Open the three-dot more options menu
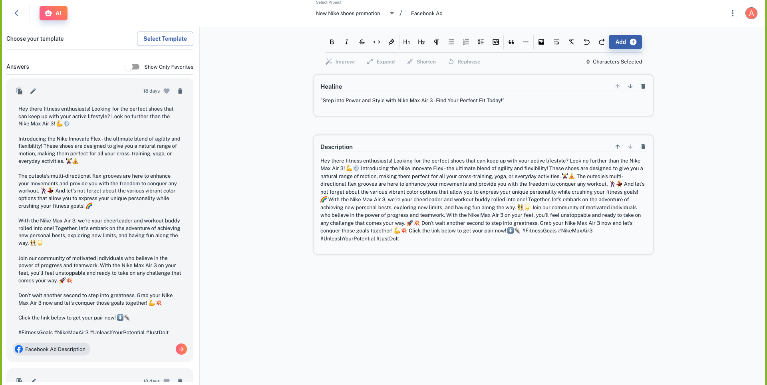The width and height of the screenshot is (767, 385). pyautogui.click(x=732, y=13)
